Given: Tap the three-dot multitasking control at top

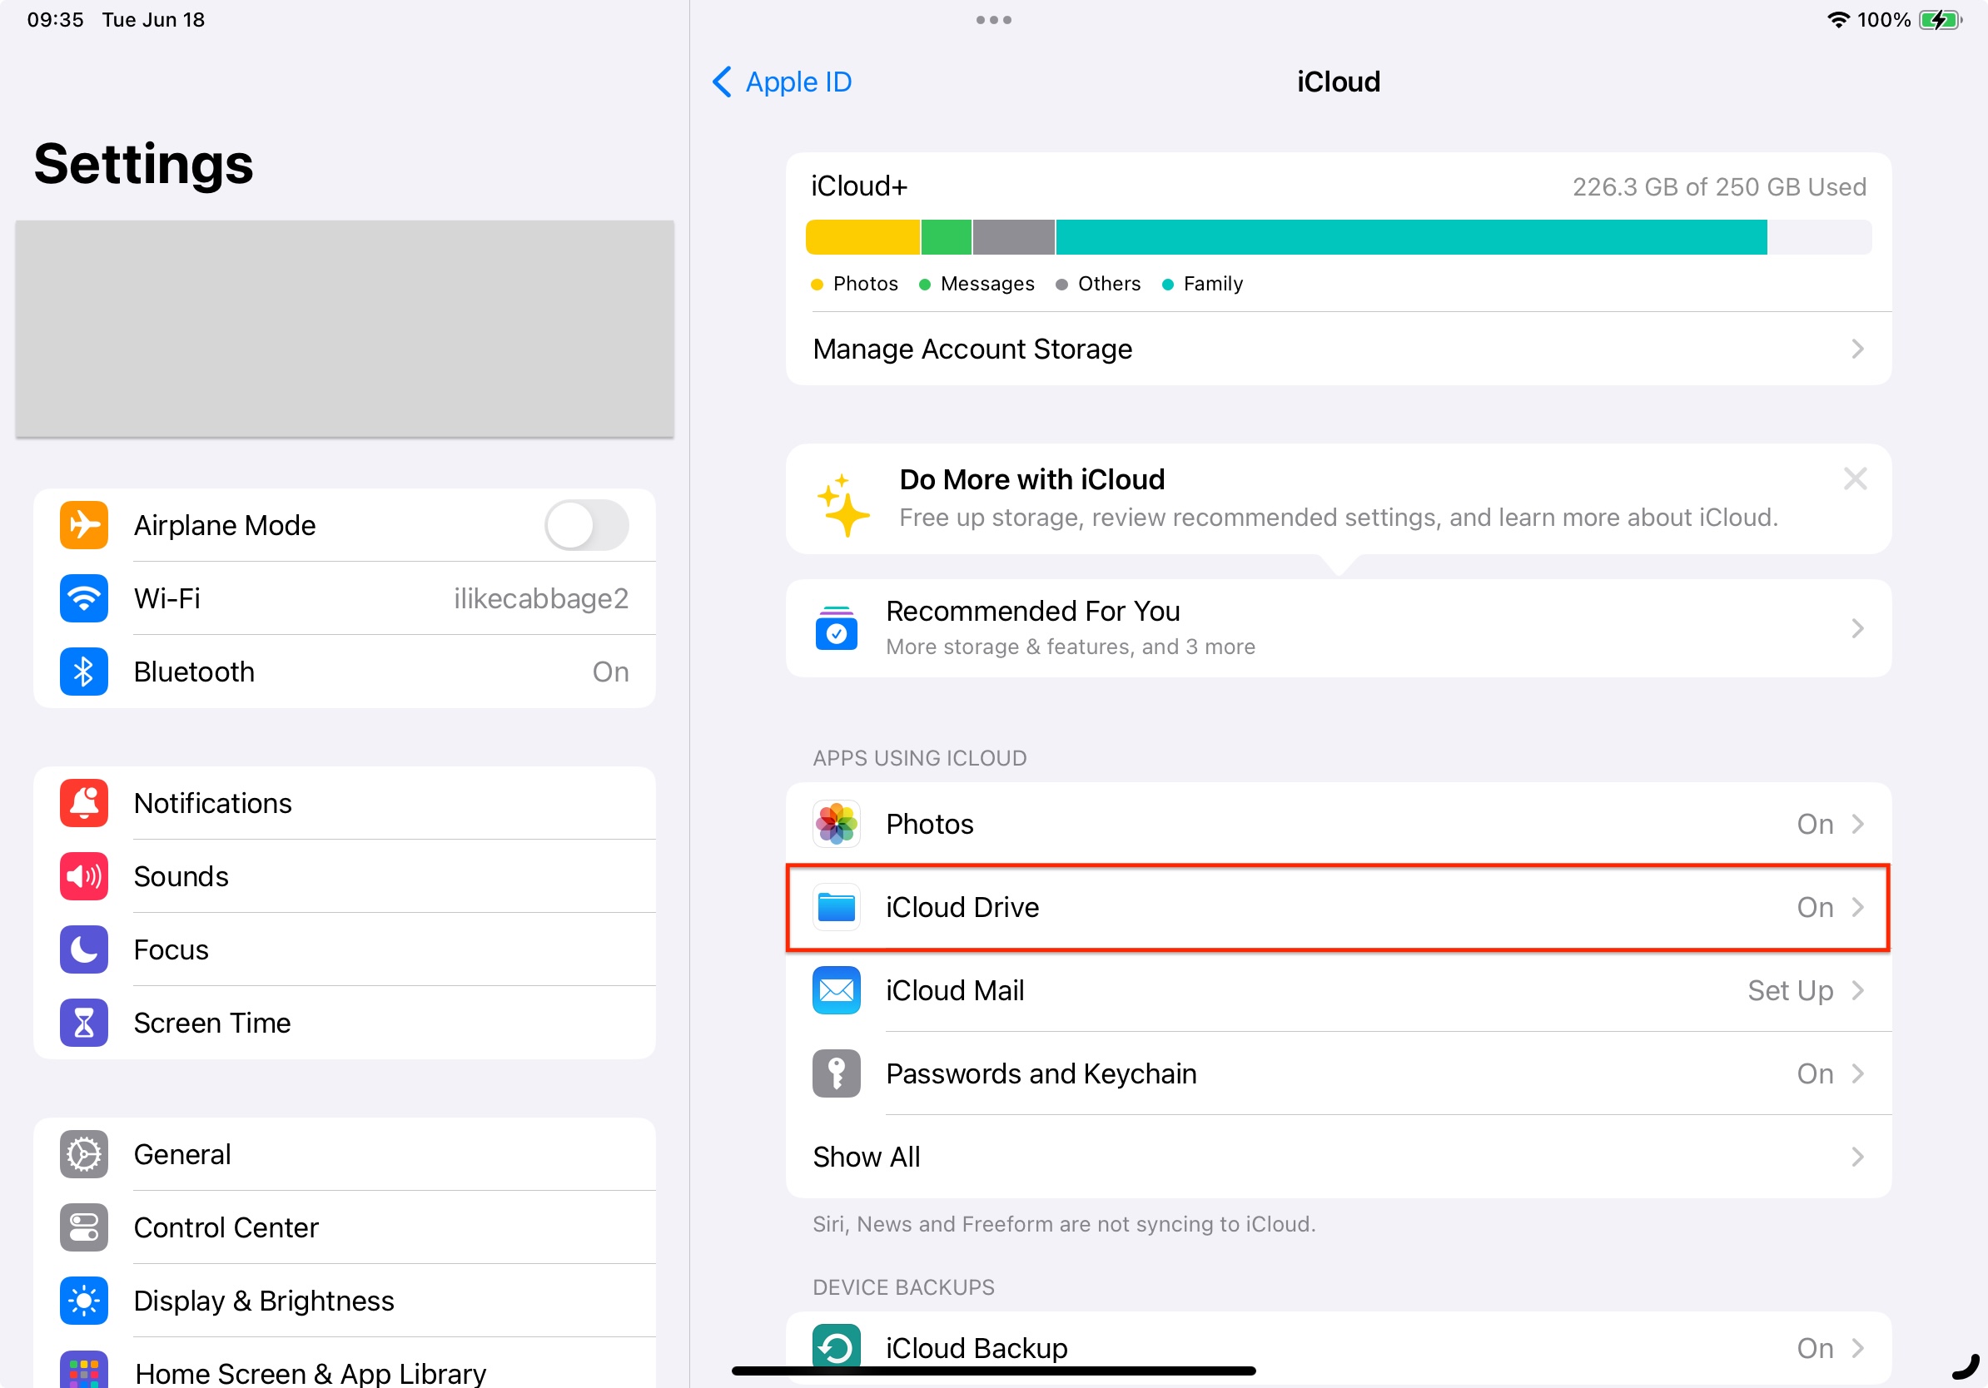Looking at the screenshot, I should point(993,20).
